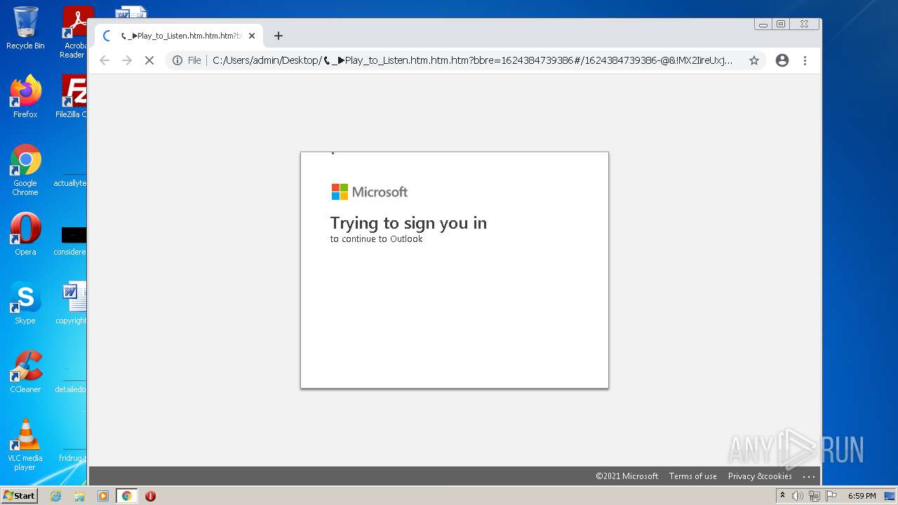This screenshot has width=898, height=505.
Task: Click the 'to continue to Outlook' text
Action: (377, 239)
